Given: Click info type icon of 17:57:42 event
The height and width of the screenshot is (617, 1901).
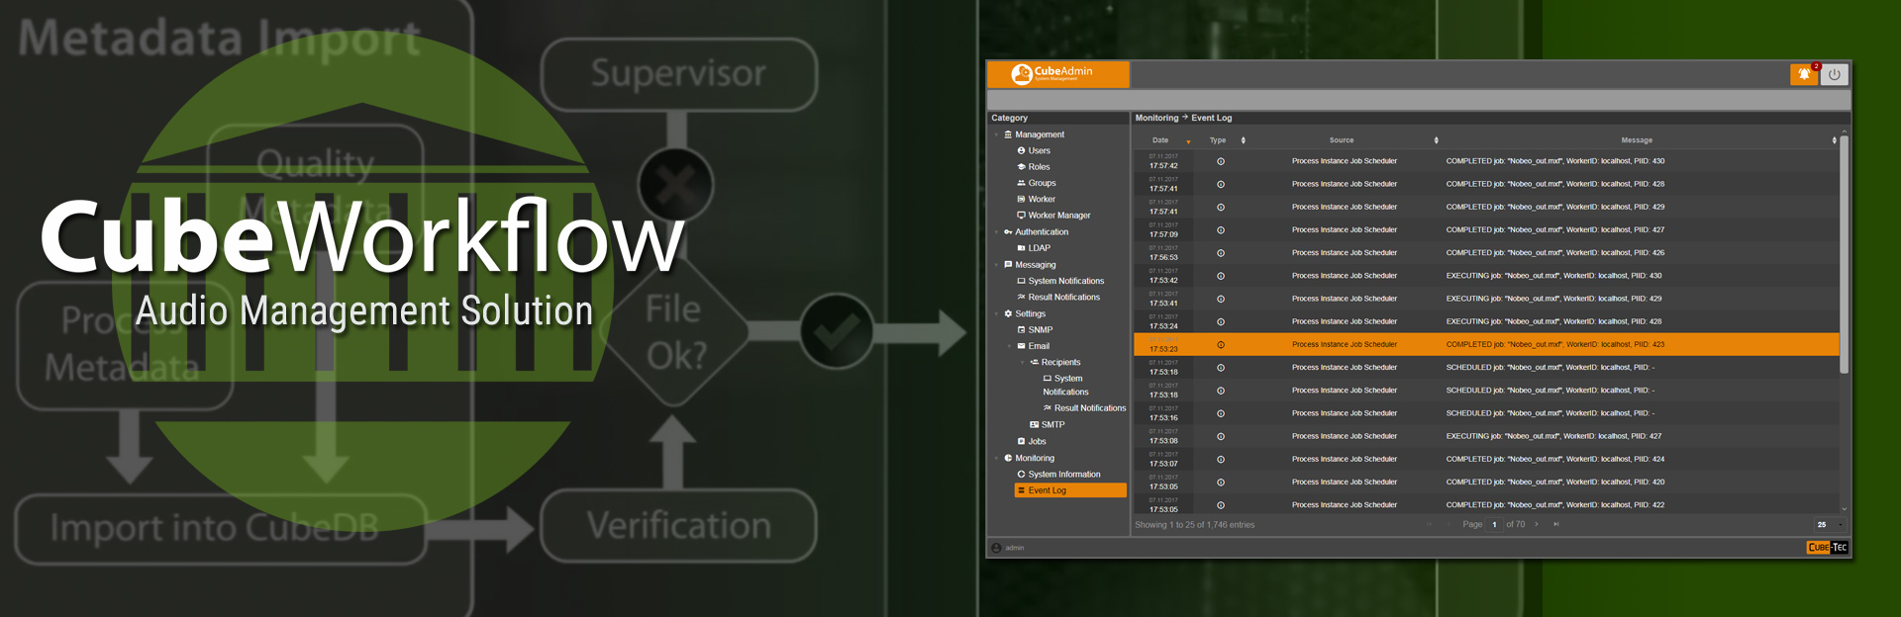Looking at the screenshot, I should pyautogui.click(x=1220, y=161).
